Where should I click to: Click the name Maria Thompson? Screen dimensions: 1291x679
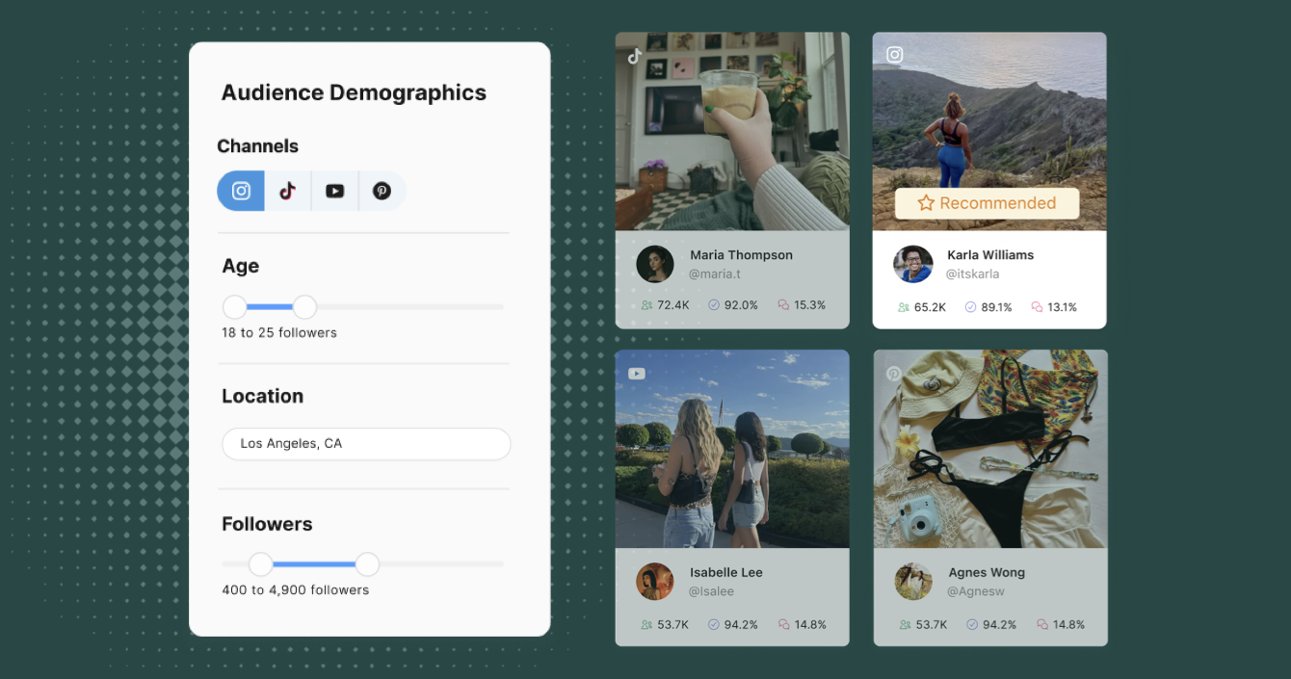point(741,255)
